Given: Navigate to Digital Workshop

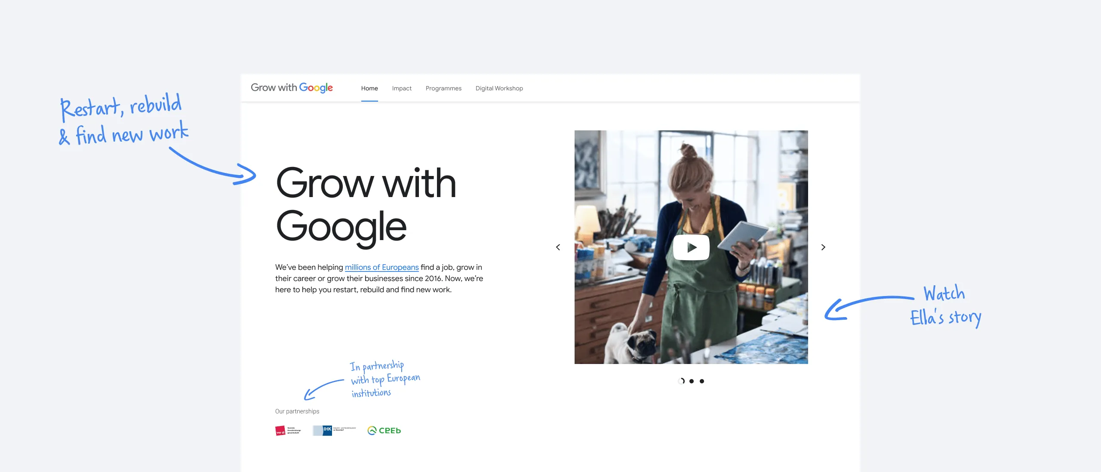Looking at the screenshot, I should tap(499, 88).
